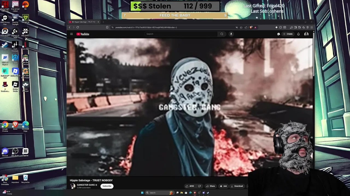Open the browser extensions puzzle icon
350x196 pixels.
281,27
